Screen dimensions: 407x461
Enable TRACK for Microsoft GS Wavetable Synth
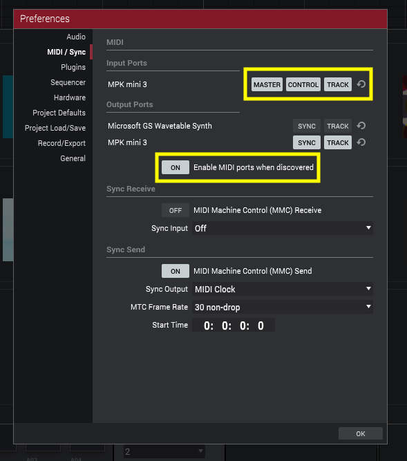click(x=338, y=126)
